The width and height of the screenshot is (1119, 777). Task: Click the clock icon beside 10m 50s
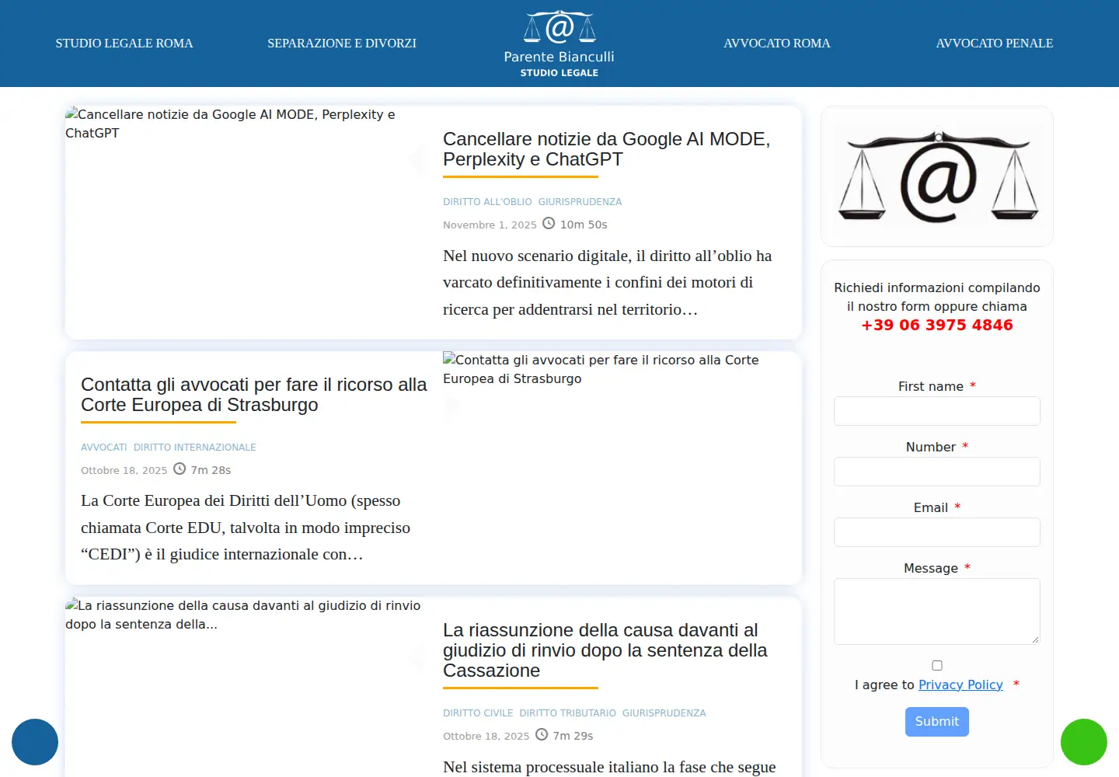[549, 224]
